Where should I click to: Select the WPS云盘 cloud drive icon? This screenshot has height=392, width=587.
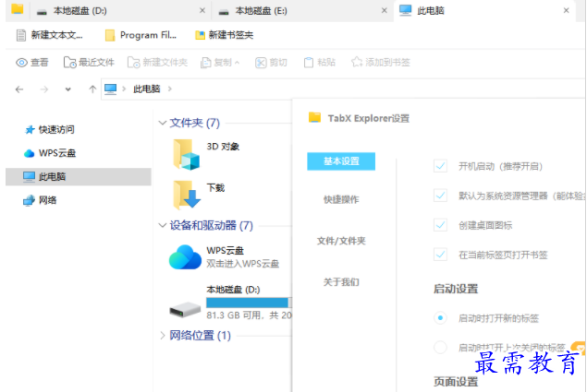coord(185,256)
